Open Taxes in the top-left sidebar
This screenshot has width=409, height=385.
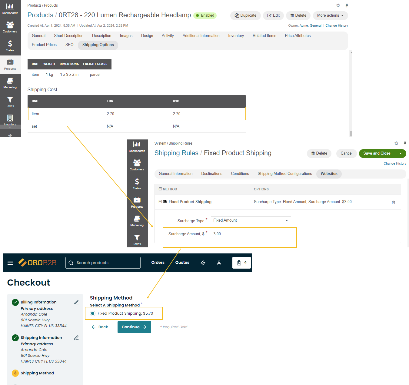click(10, 102)
